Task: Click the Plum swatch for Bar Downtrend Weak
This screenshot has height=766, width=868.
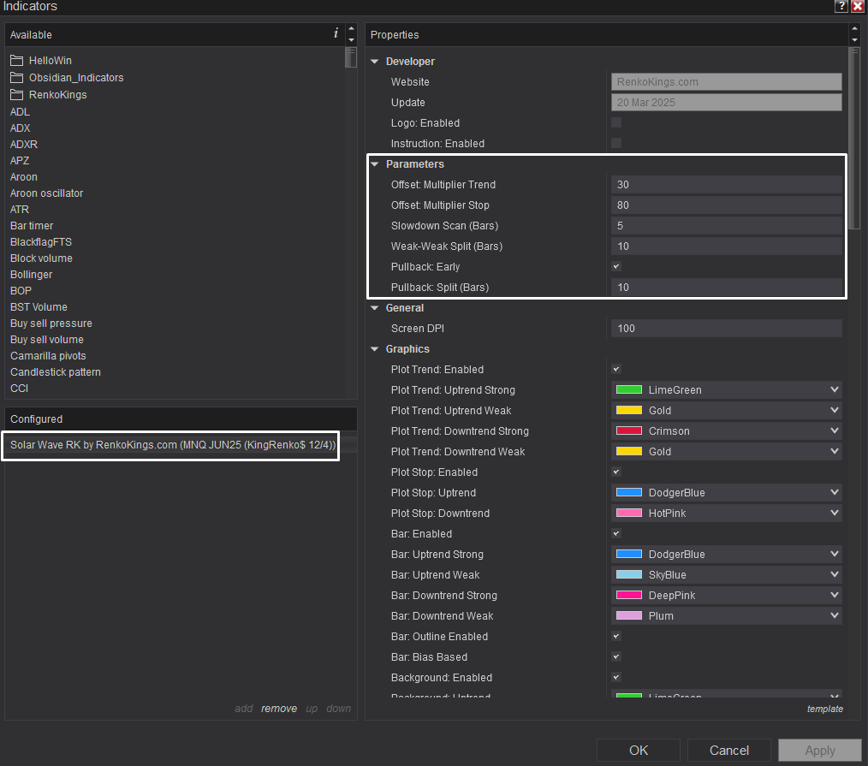Action: (629, 615)
